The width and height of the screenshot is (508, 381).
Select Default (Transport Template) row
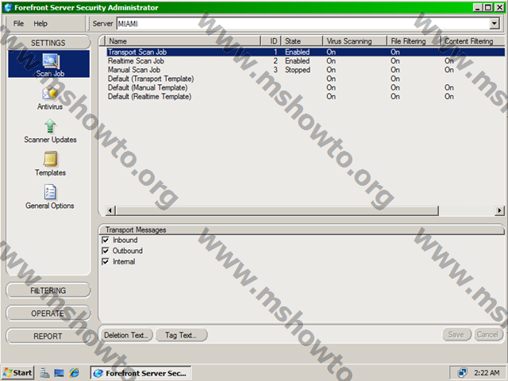(x=306, y=79)
